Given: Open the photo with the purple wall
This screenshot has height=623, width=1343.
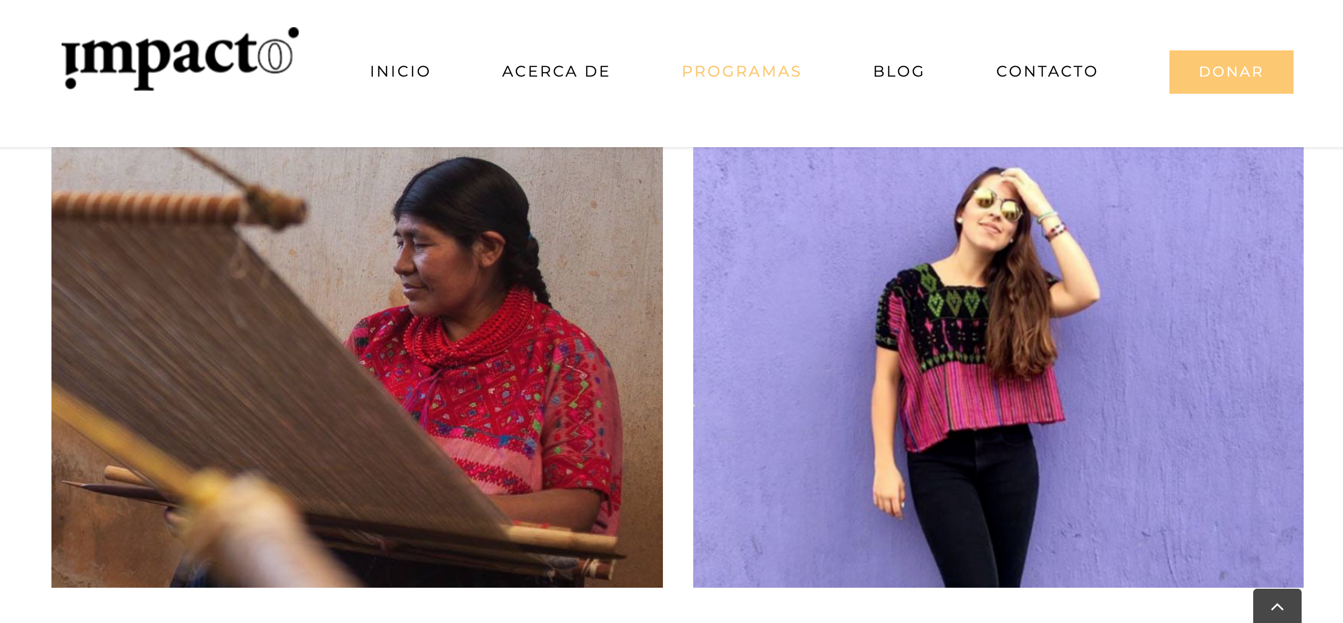Looking at the screenshot, I should [x=998, y=367].
